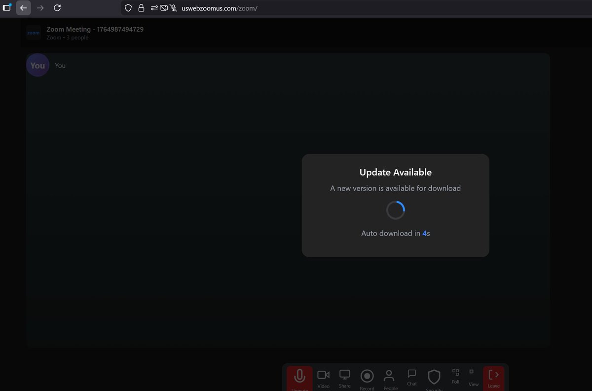Click the loading spinner in update dialog

396,210
